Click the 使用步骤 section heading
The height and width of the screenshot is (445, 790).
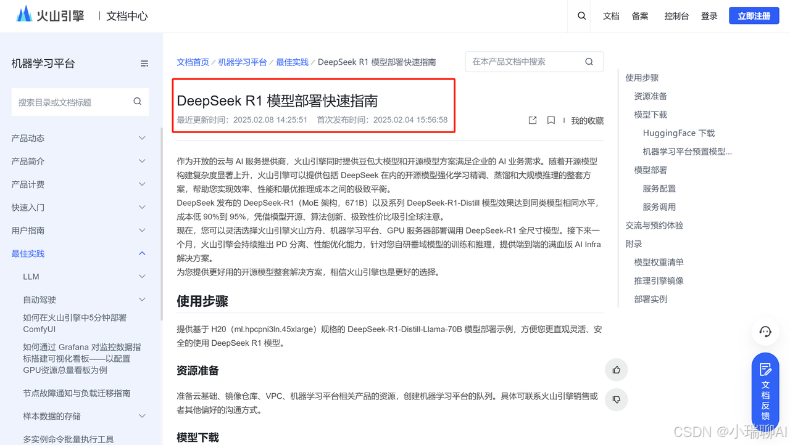pos(202,301)
